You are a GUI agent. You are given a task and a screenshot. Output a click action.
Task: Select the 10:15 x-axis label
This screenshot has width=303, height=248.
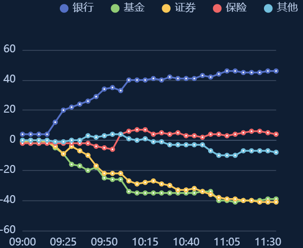coord(145,242)
